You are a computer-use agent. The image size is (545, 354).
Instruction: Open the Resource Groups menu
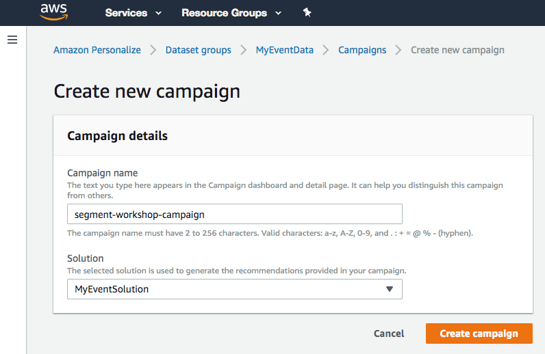point(224,13)
